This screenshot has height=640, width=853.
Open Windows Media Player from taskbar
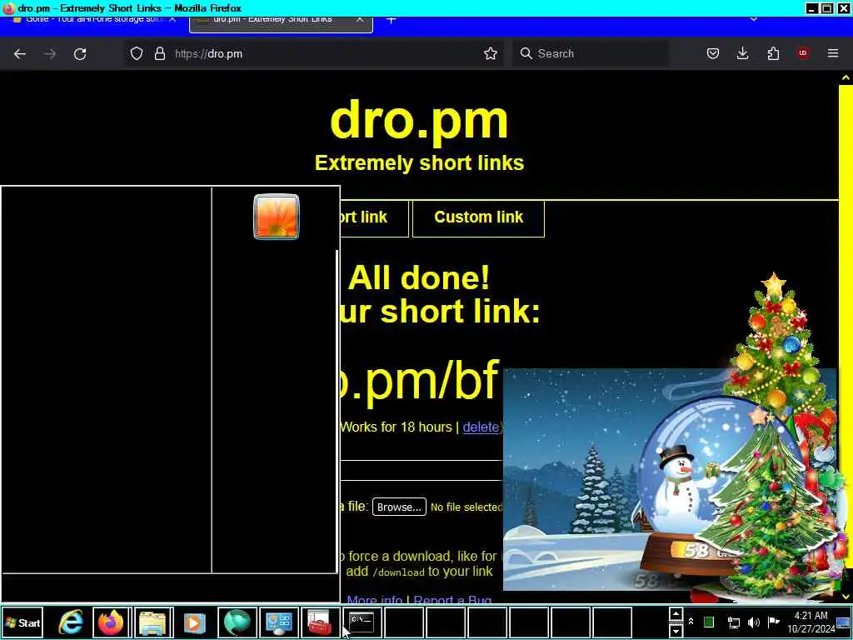pyautogui.click(x=194, y=622)
